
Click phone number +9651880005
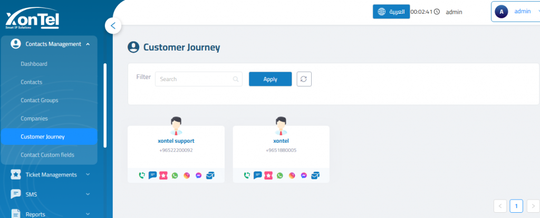(x=281, y=151)
